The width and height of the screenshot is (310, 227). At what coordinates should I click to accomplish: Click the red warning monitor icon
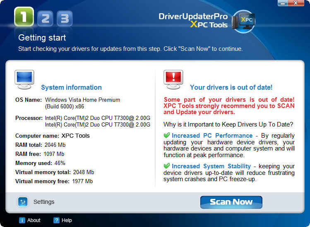[x=173, y=80]
